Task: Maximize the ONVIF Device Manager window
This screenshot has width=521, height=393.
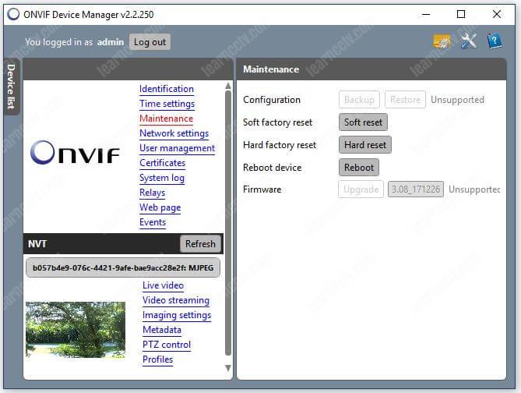Action: 461,14
